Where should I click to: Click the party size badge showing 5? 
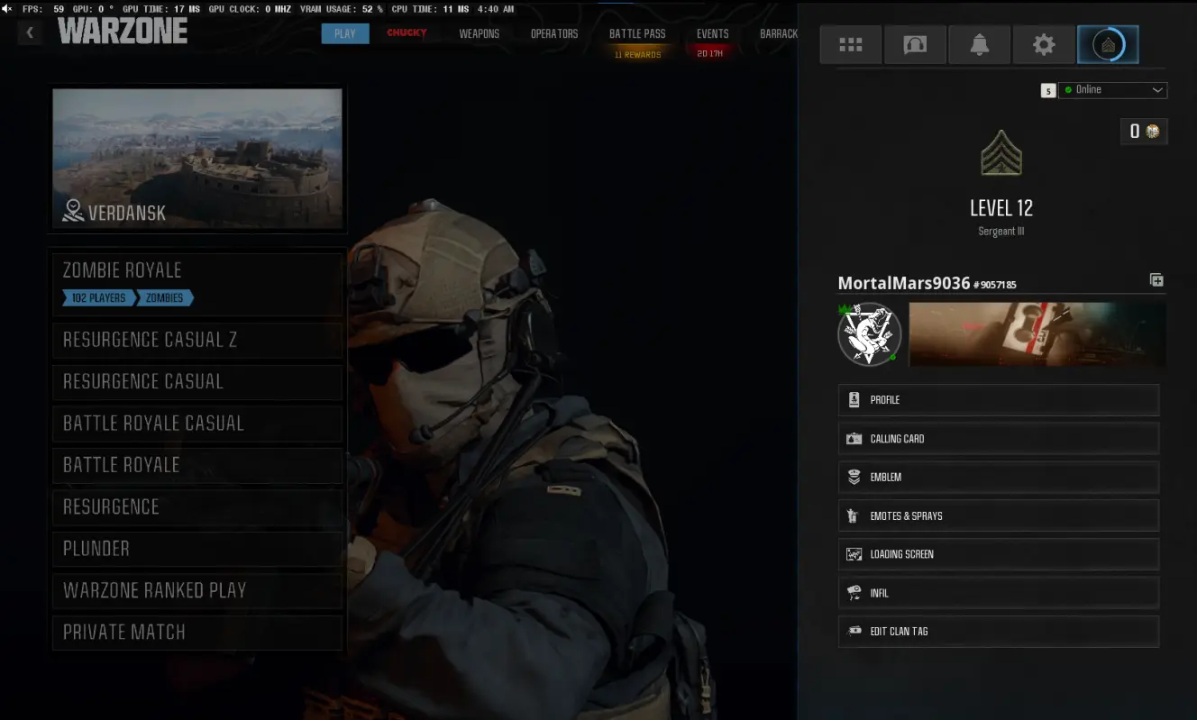point(1047,90)
